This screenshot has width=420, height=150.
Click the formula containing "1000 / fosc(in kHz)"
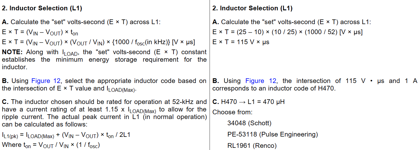coord(98,42)
